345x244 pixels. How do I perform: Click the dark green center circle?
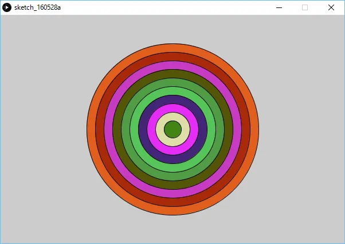(x=172, y=129)
